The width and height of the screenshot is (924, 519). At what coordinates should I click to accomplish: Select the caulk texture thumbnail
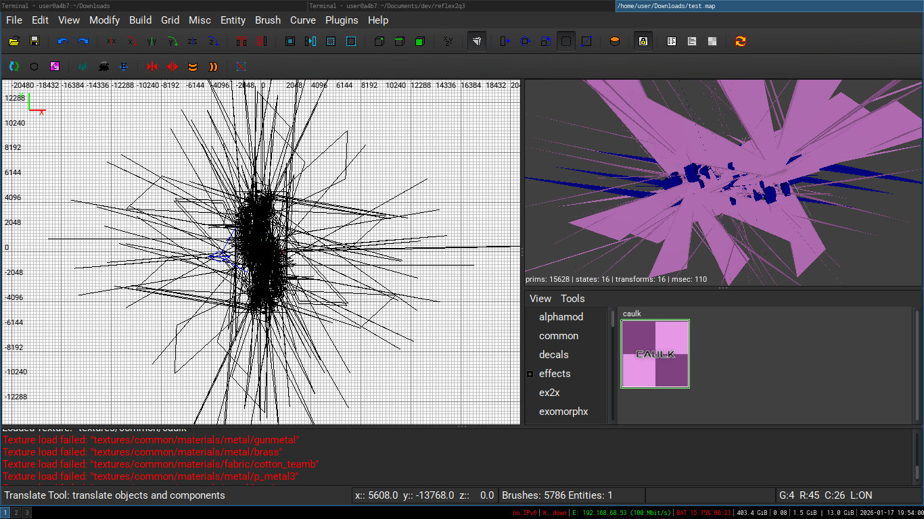tap(655, 354)
